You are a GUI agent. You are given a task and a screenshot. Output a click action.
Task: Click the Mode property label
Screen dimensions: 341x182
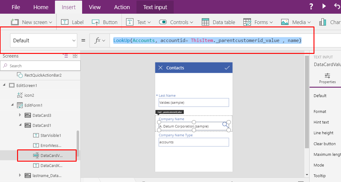click(319, 165)
